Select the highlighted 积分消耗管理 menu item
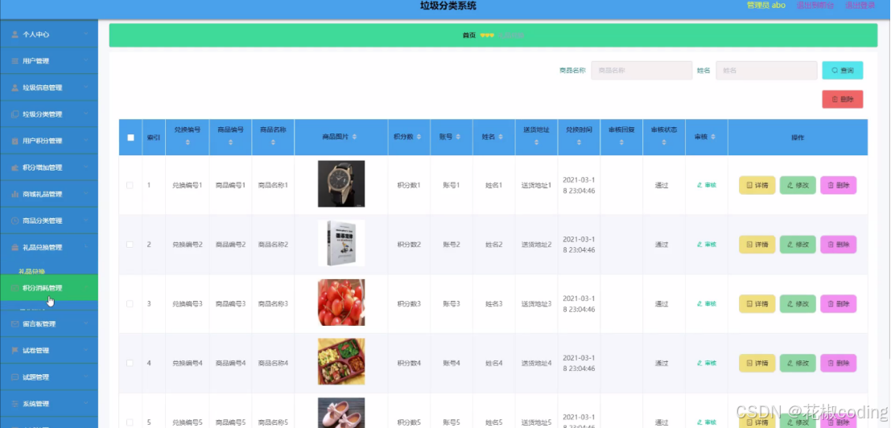 click(49, 288)
